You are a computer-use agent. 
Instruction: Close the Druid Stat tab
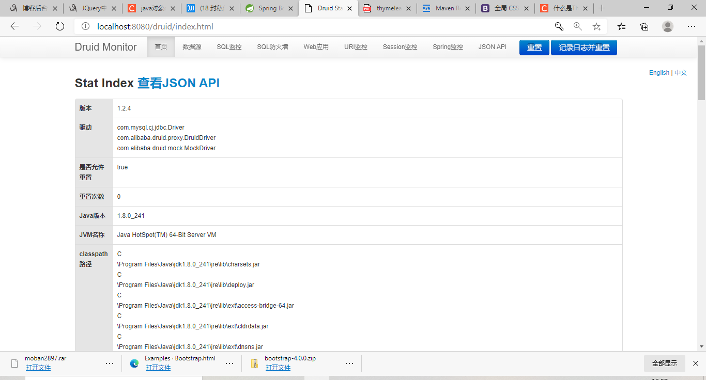tap(349, 8)
